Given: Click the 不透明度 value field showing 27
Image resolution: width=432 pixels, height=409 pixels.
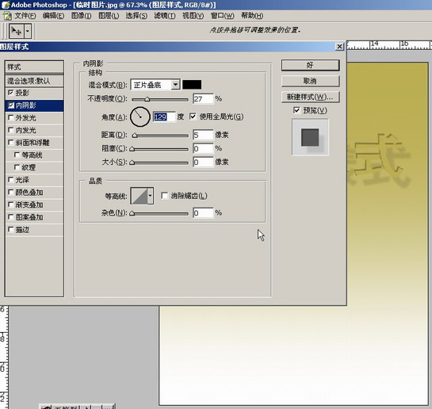Looking at the screenshot, I should [203, 98].
